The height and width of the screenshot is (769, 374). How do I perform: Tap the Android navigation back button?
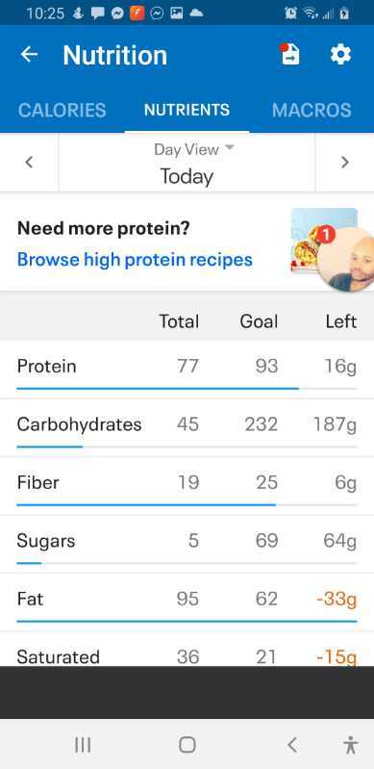click(292, 745)
